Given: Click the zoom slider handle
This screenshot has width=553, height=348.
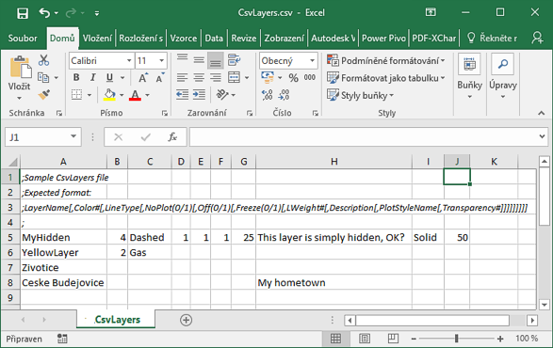Looking at the screenshot, I should point(456,339).
